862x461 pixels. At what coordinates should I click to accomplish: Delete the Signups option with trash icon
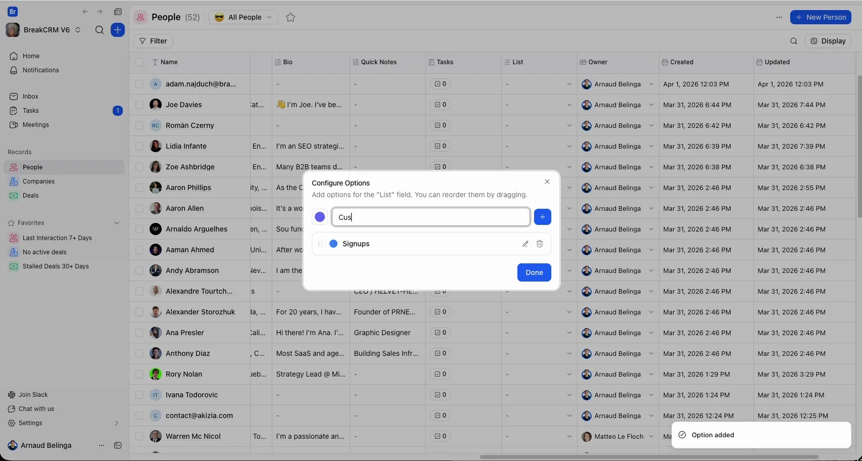click(539, 244)
